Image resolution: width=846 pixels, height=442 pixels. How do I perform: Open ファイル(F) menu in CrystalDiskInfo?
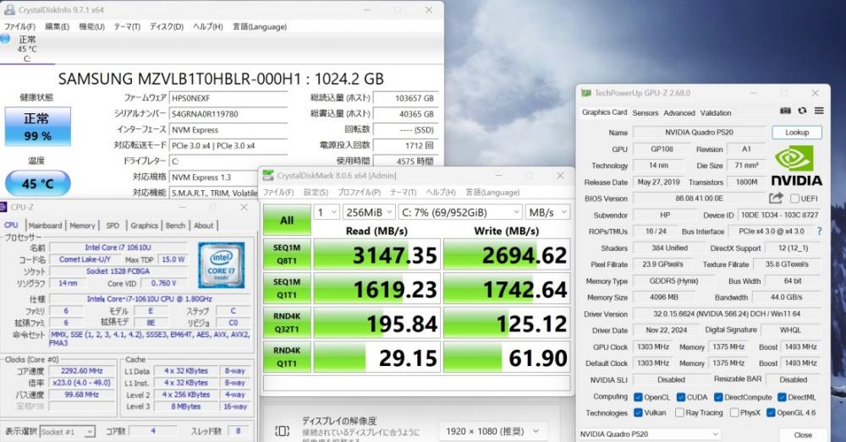(20, 26)
